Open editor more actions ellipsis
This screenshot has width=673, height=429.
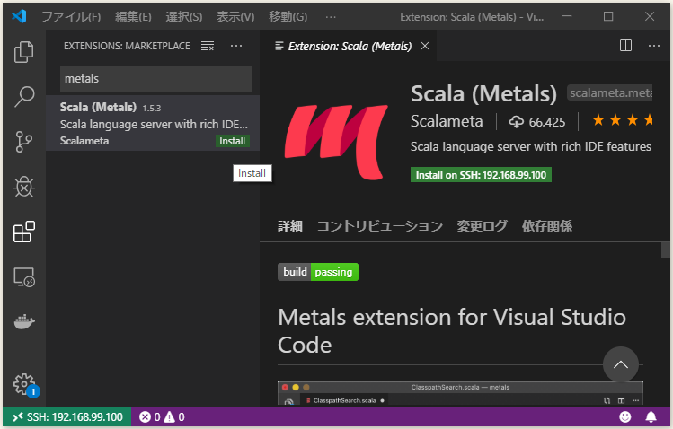point(654,46)
